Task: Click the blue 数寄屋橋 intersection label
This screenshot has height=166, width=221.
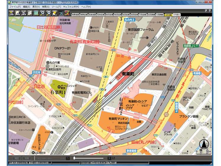Action: click(x=131, y=151)
